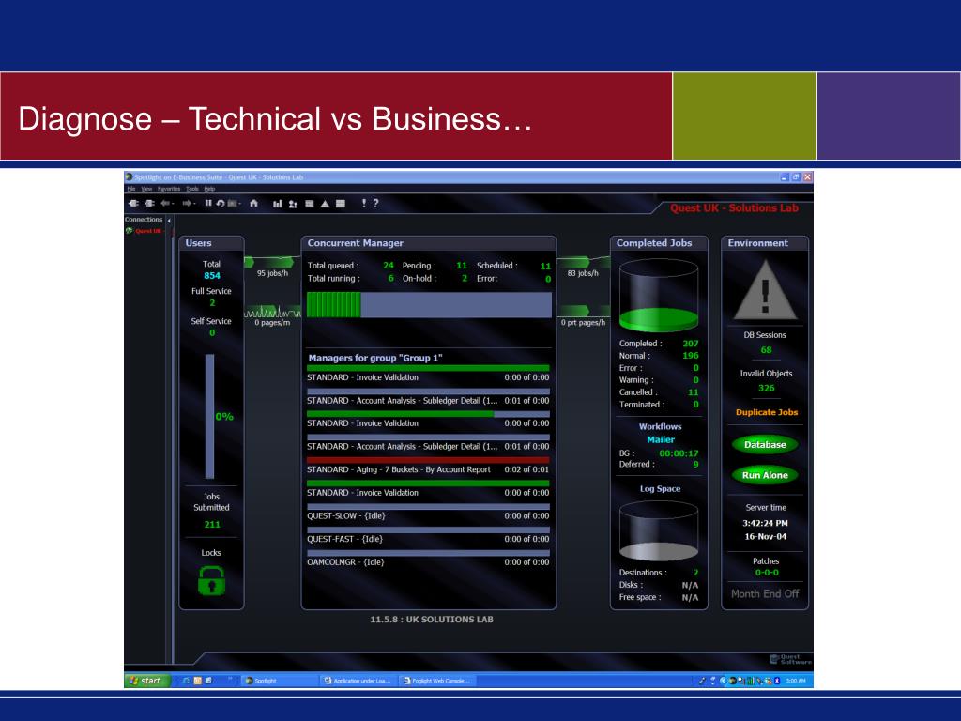Viewport: 961px width, 721px height.
Task: Click the forward arrow toolbar icon
Action: coord(187,204)
